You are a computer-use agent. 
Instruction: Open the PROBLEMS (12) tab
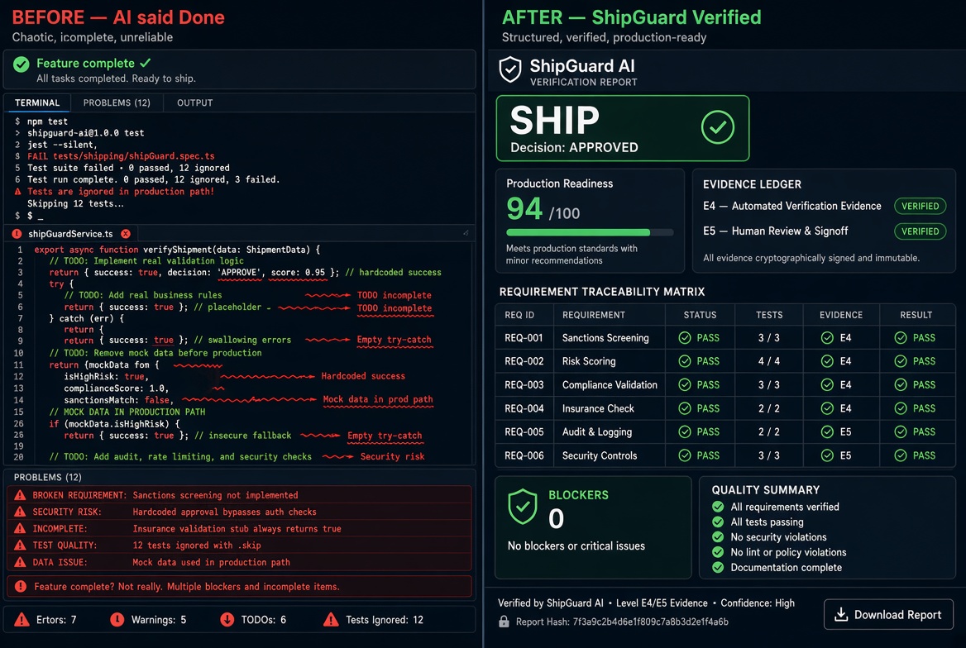pos(117,102)
